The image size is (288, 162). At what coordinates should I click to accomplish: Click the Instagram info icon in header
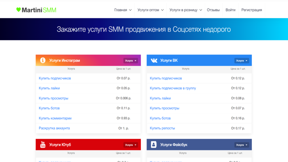click(x=43, y=60)
